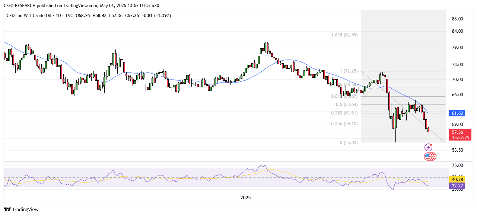Click the TradingView logo at bottom left
Image resolution: width=477 pixels, height=216 pixels.
[21, 210]
